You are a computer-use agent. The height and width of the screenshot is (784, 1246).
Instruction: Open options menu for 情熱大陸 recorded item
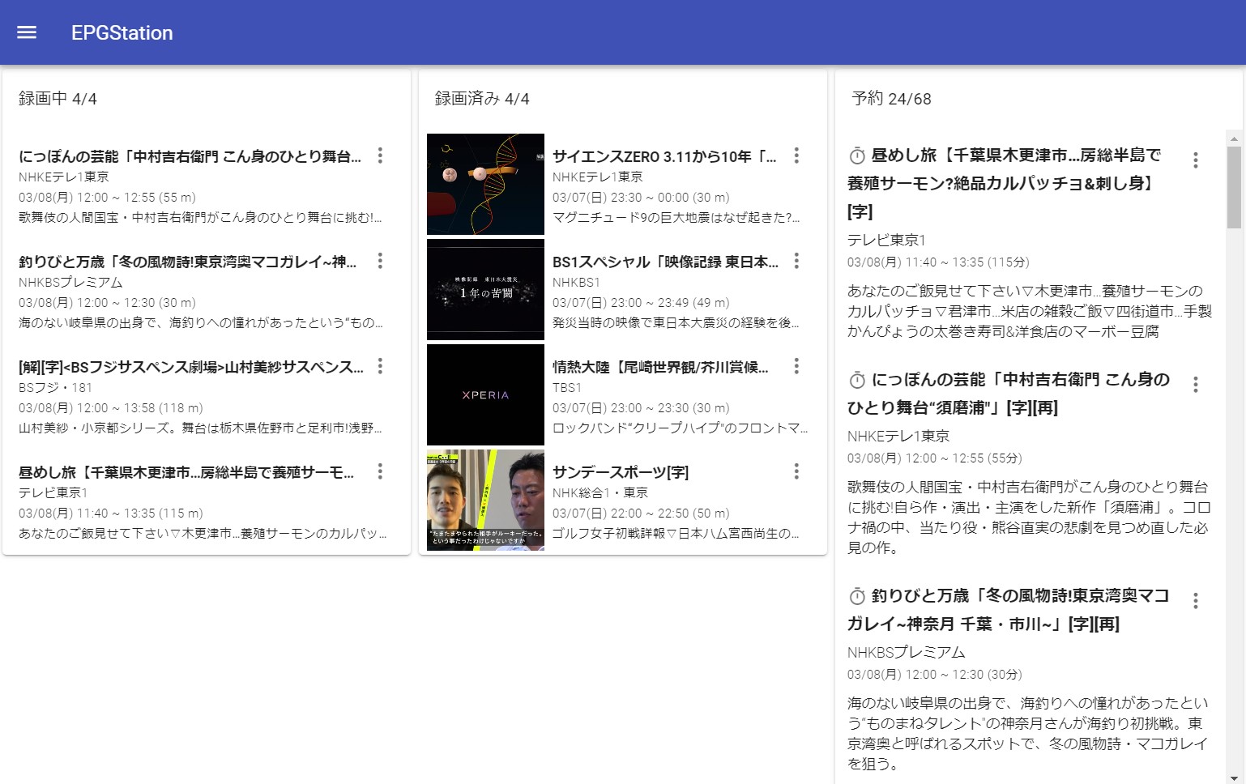796,366
